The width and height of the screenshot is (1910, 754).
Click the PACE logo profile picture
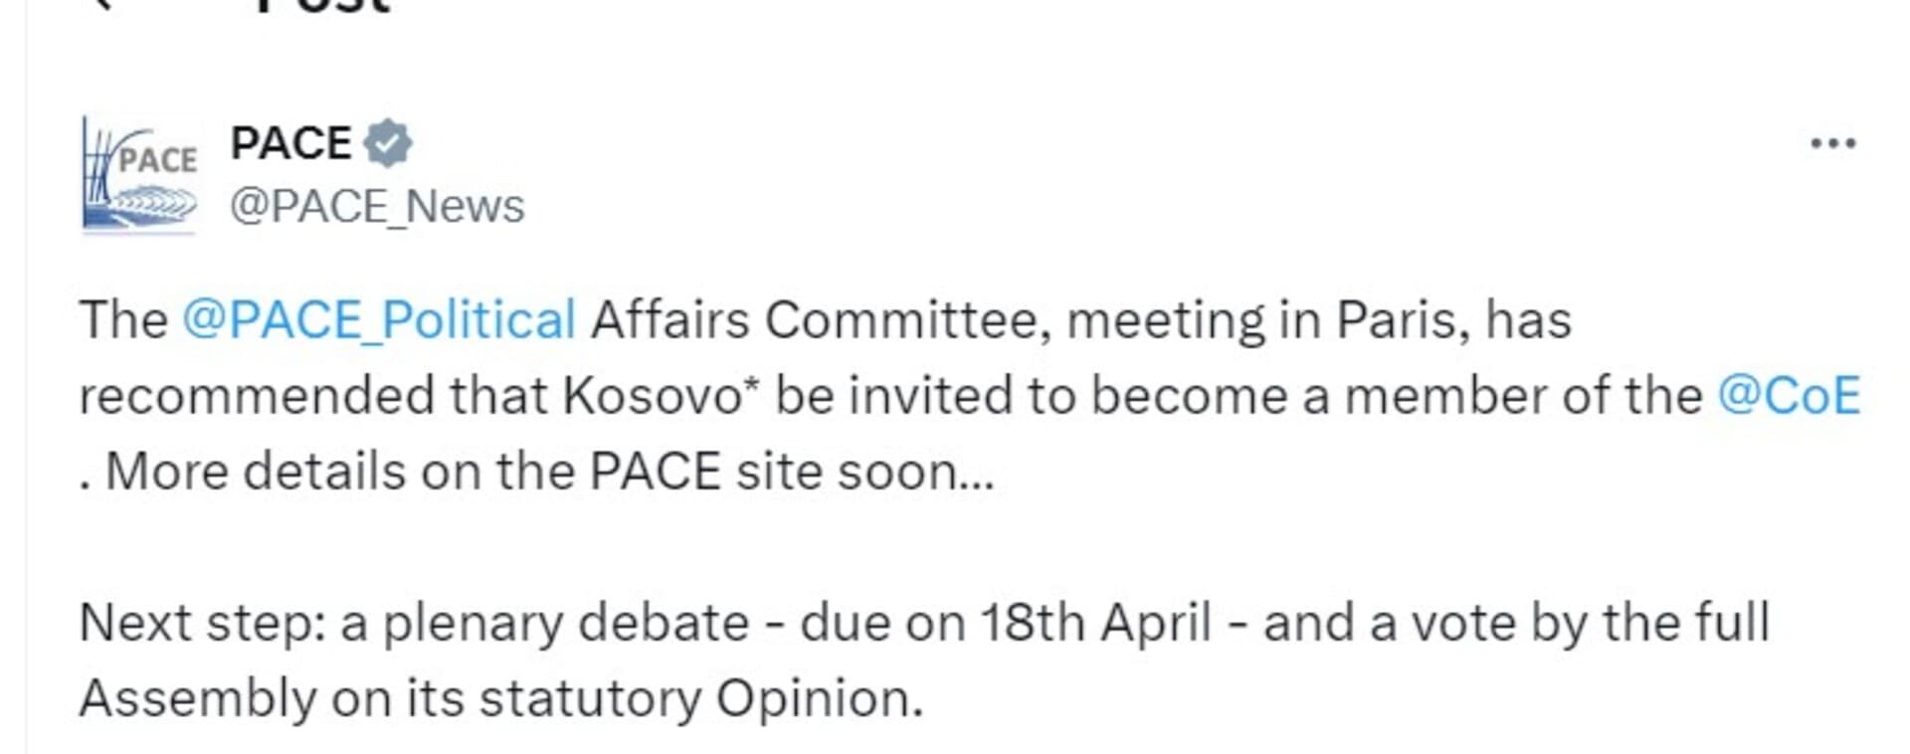pos(140,175)
